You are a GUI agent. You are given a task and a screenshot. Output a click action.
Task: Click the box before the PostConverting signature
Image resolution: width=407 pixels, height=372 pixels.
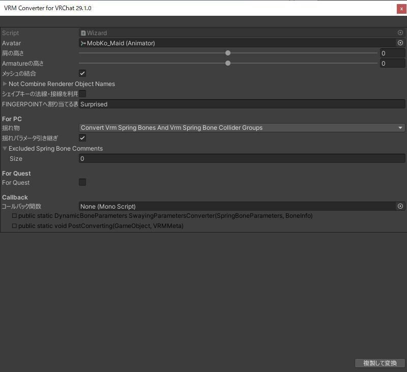[x=14, y=226]
